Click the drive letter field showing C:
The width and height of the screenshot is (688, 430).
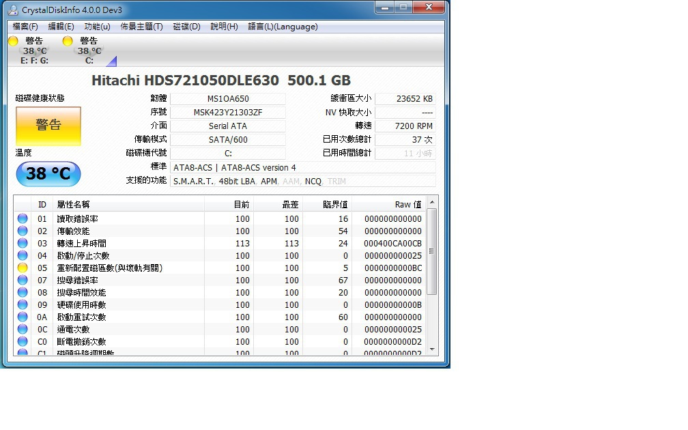pyautogui.click(x=228, y=153)
